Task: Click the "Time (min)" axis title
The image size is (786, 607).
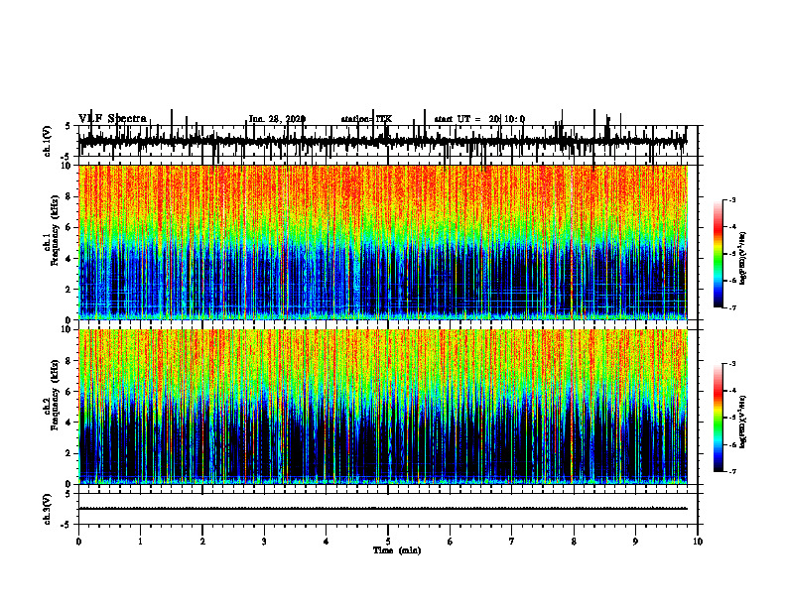Action: [397, 550]
